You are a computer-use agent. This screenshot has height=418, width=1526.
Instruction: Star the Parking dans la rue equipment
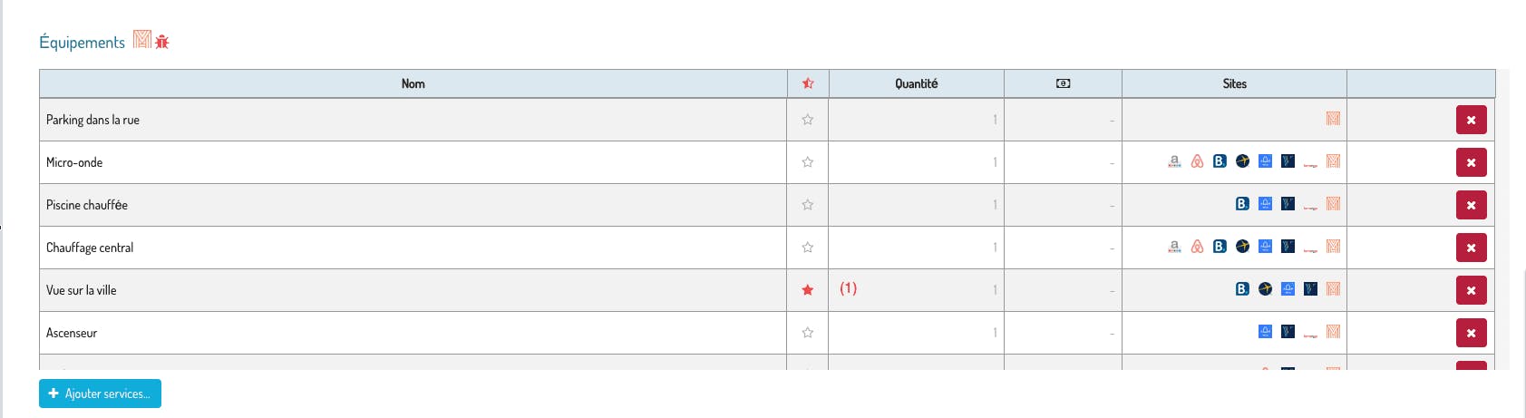808,120
